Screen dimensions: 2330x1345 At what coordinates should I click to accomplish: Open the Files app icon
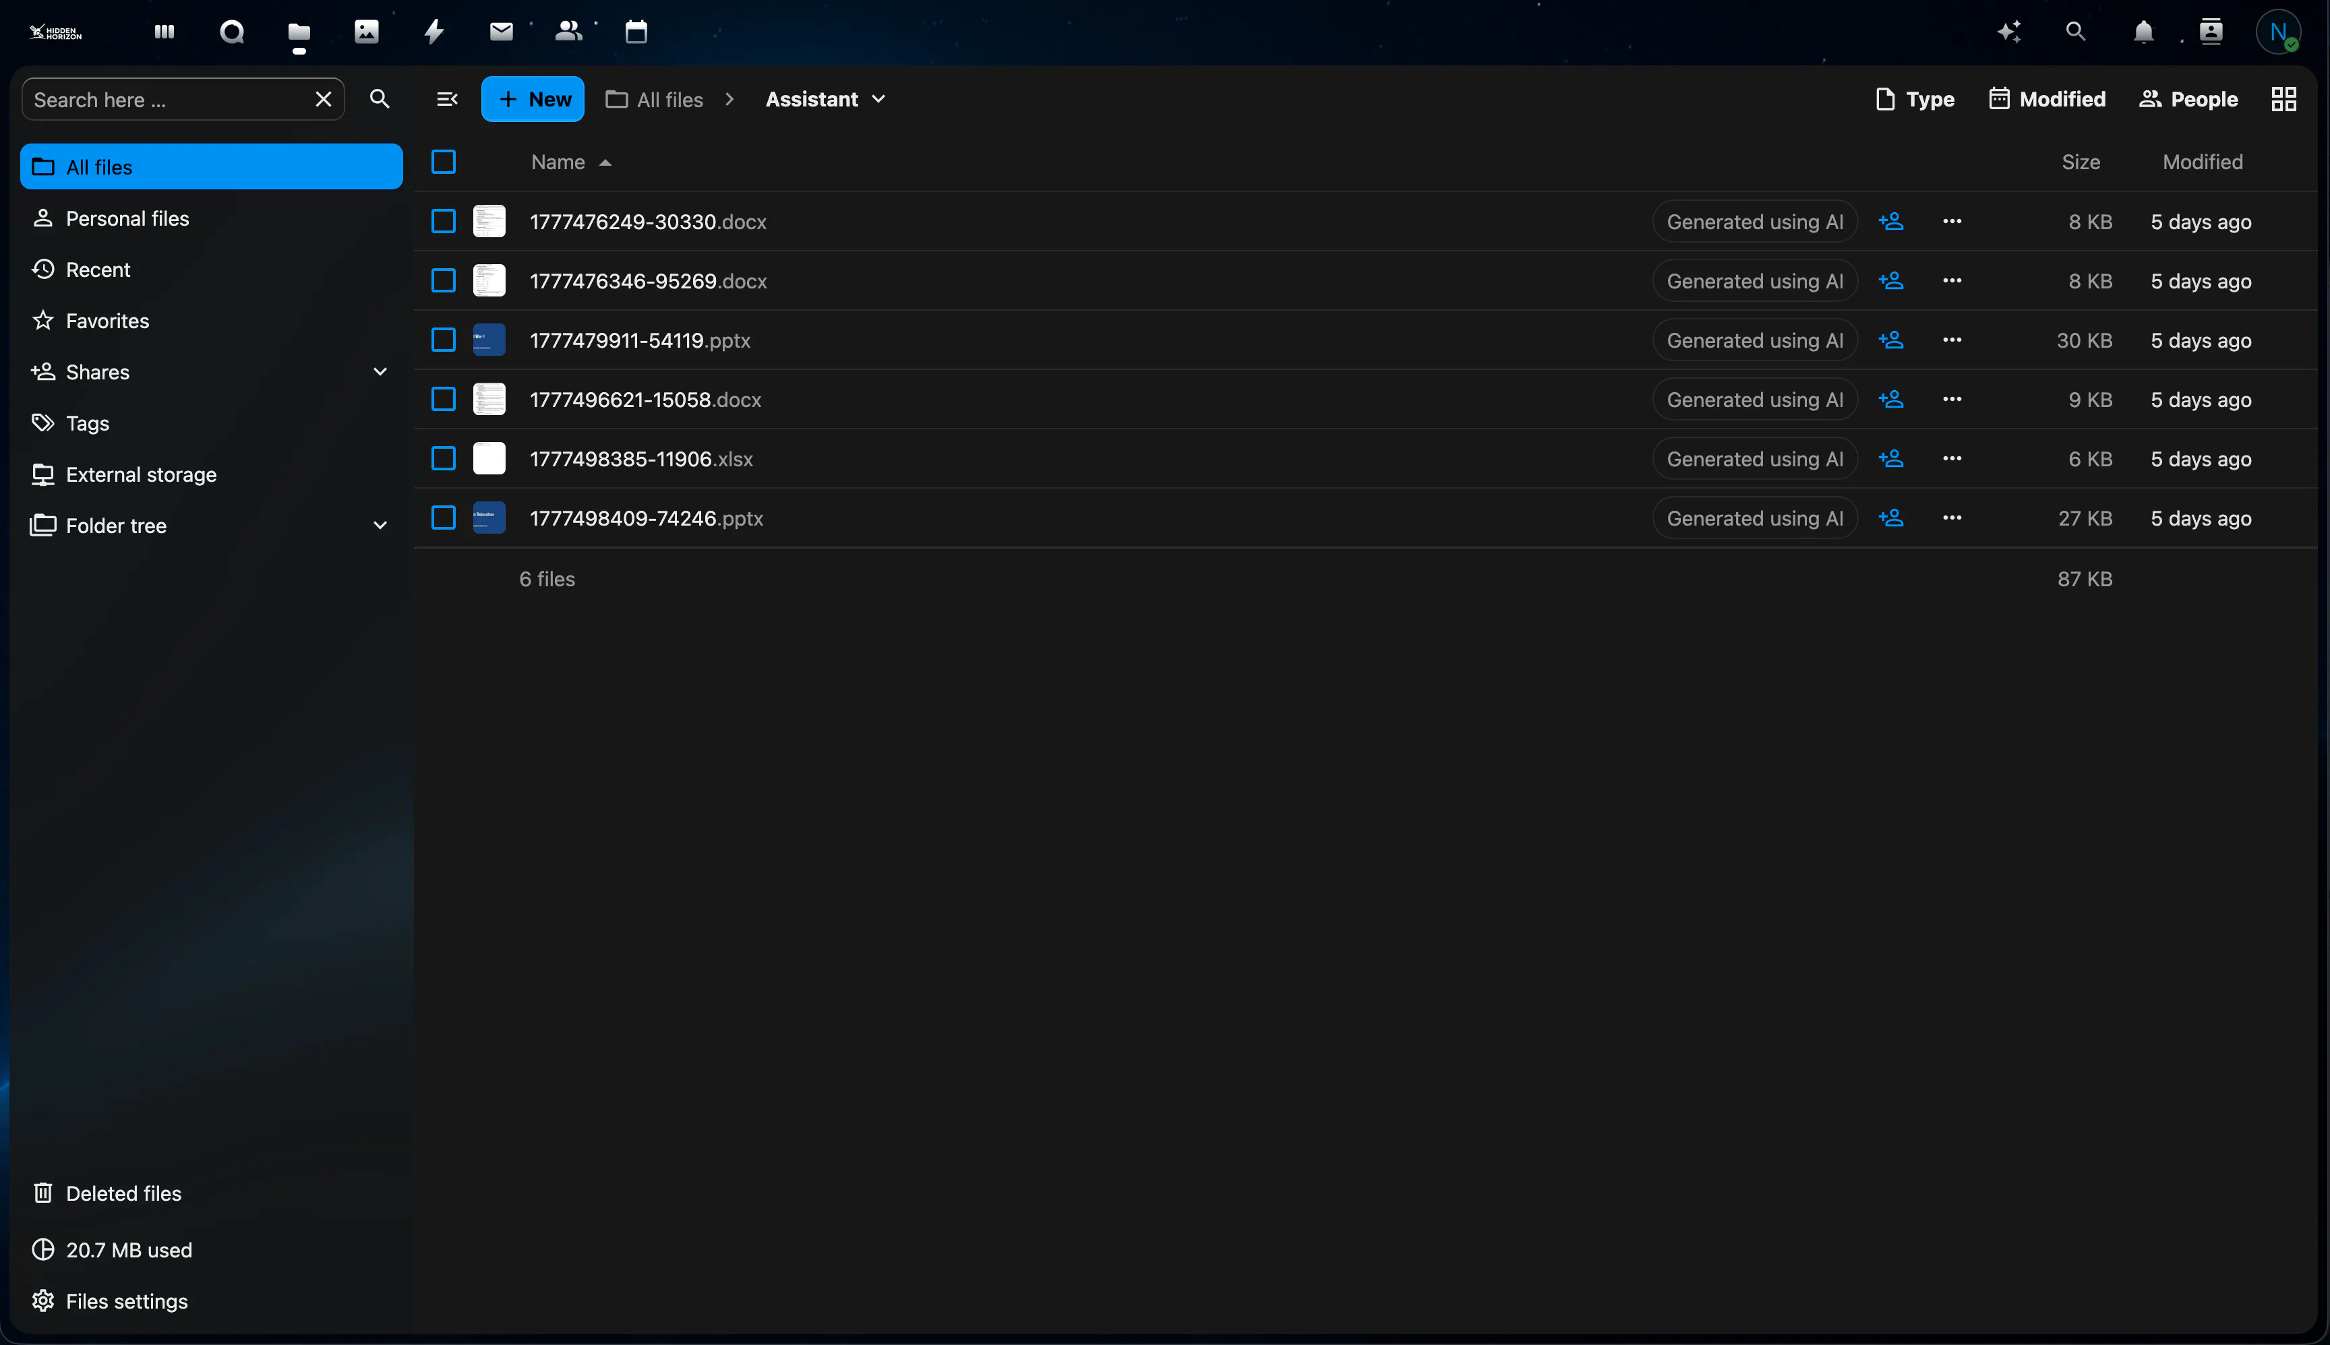(x=299, y=32)
